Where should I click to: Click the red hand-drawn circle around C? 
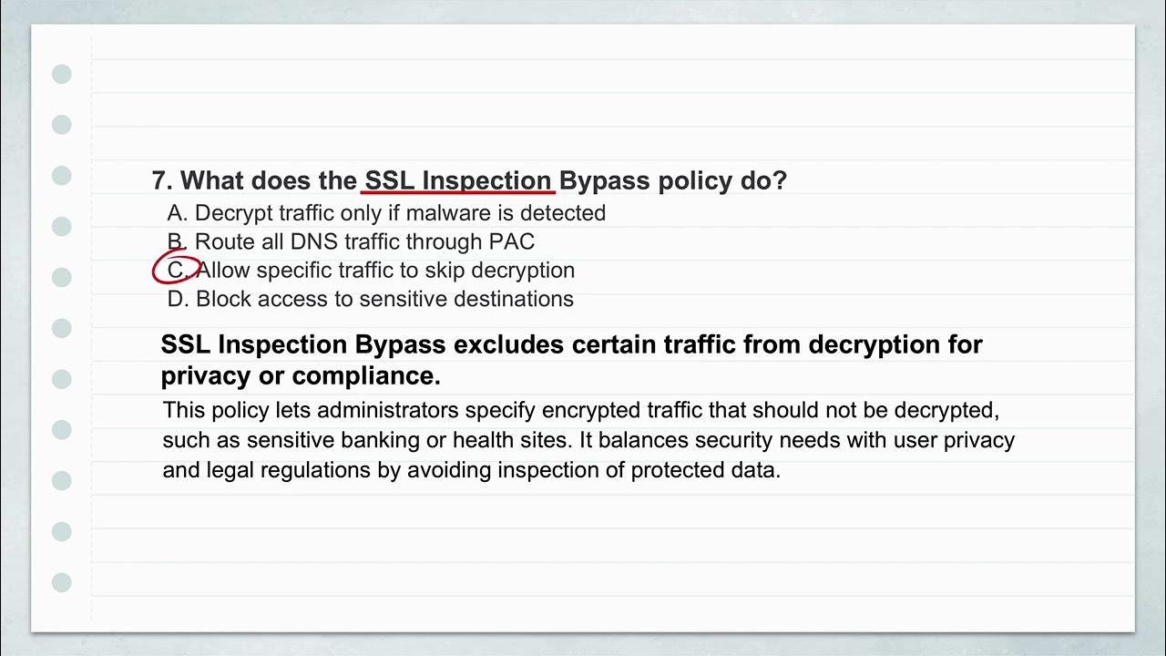[x=176, y=271]
